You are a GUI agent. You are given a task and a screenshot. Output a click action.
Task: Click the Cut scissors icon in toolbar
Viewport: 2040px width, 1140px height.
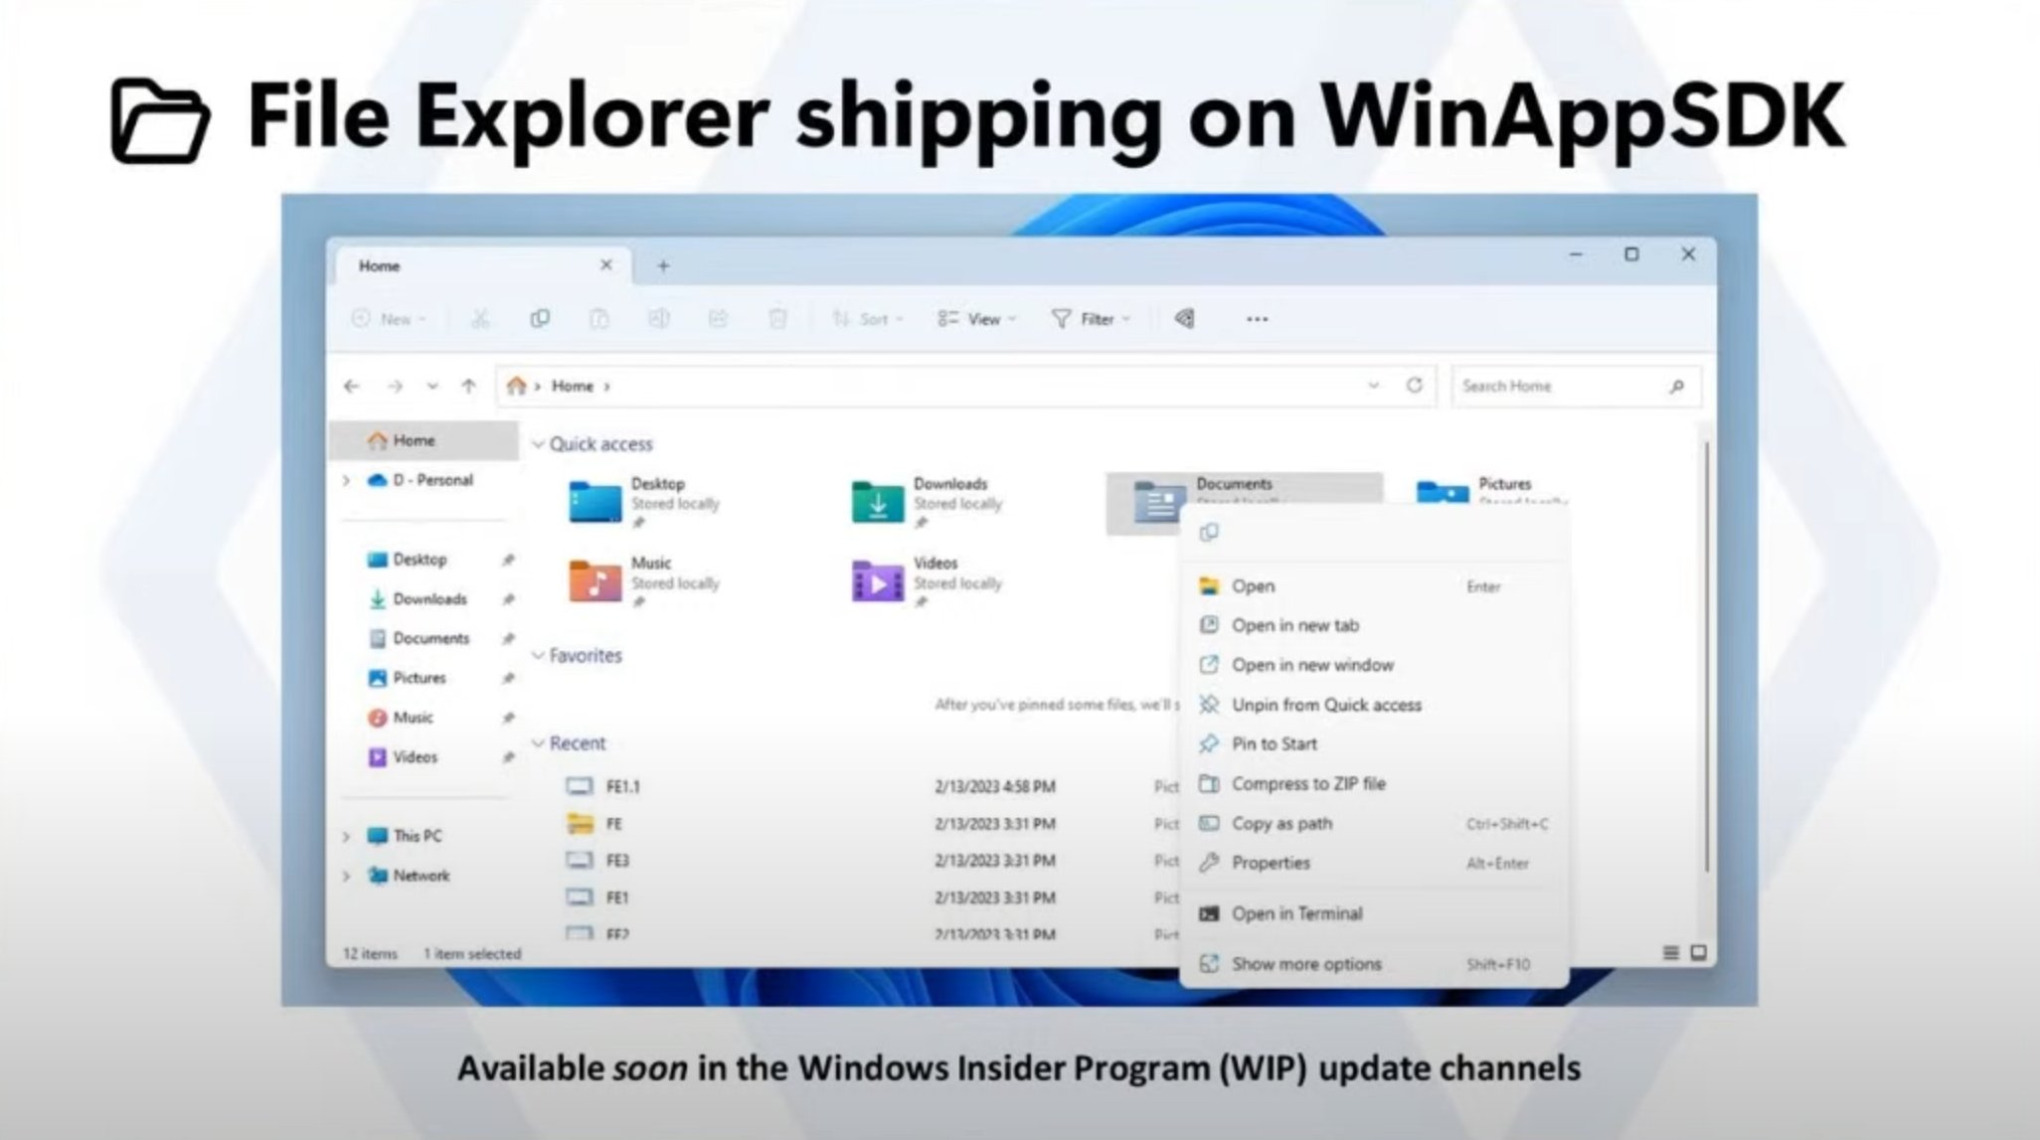pos(480,319)
